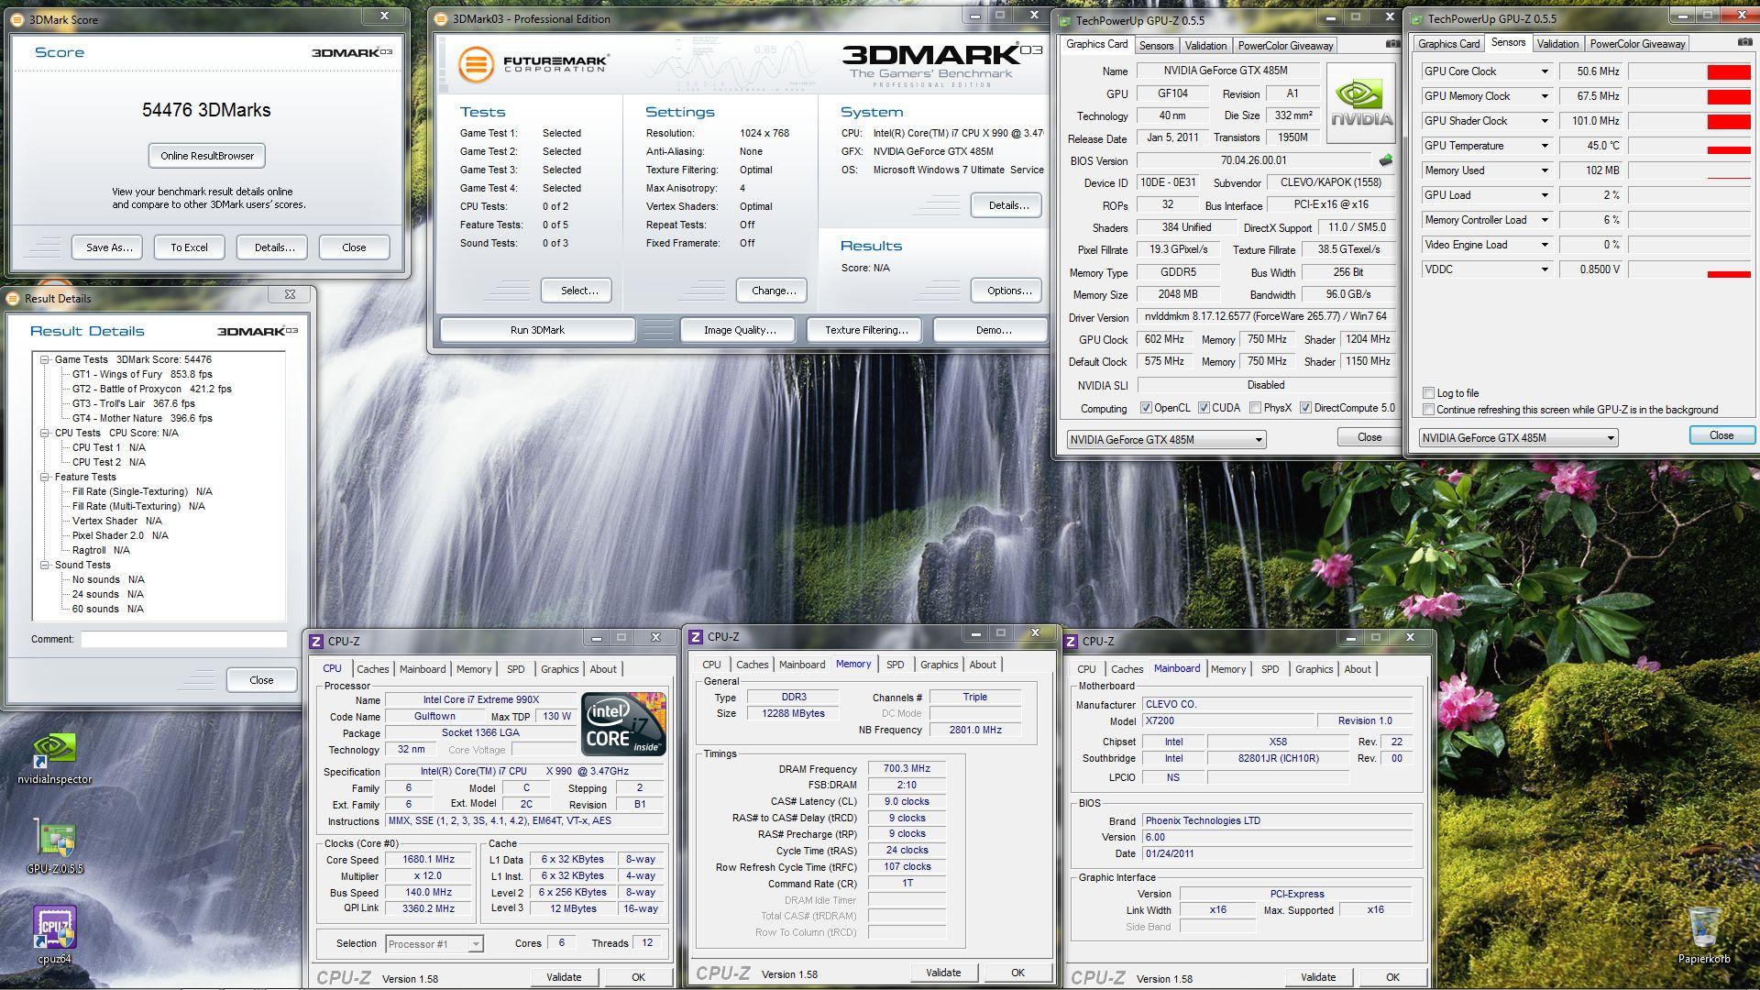Open the GPU-Z.0.5.5 desktop shortcut
The height and width of the screenshot is (990, 1760).
pos(54,845)
